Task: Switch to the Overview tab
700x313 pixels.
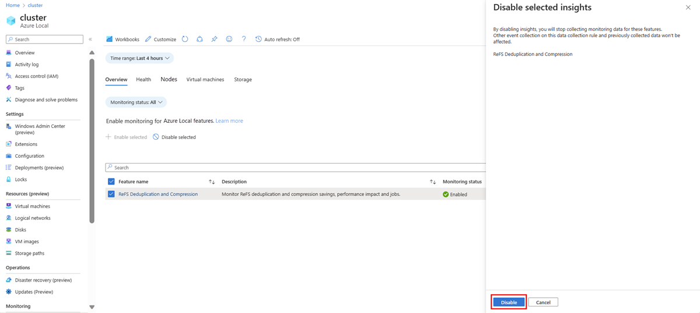Action: coord(116,80)
